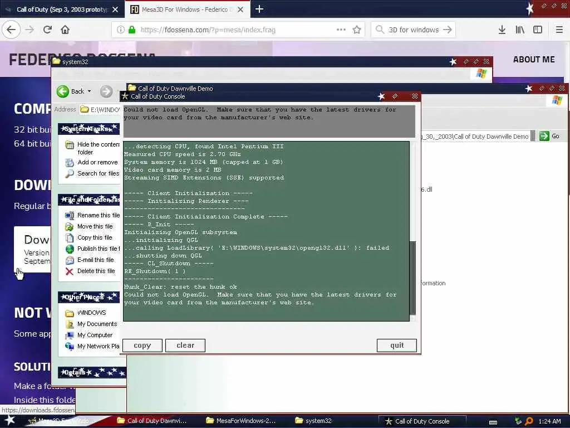Open the Firefox hamburger menu

[x=559, y=30]
